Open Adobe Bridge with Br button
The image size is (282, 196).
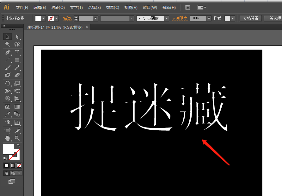[x=188, y=7]
